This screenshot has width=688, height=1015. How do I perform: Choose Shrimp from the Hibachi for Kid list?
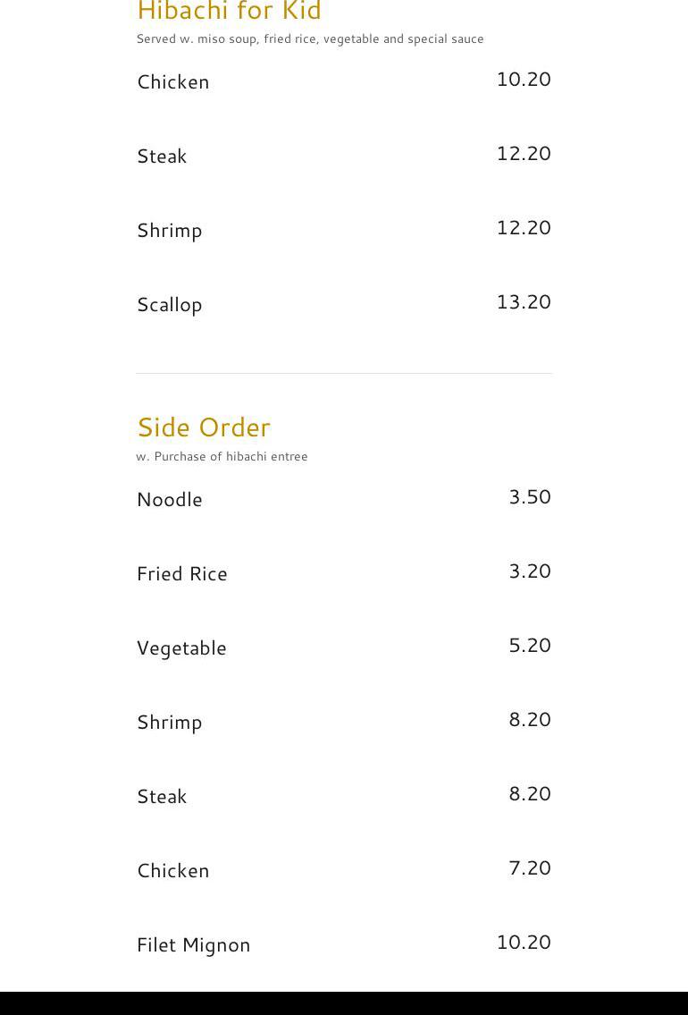[169, 230]
